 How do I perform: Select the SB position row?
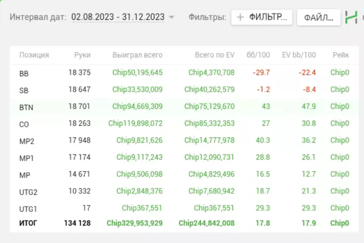click(184, 89)
